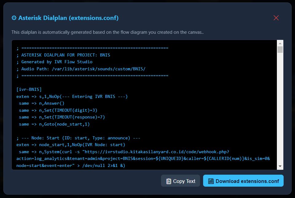Screen dimensions: 295x198
Task: Click the '[ivr-BNIS]' context line
Action: 29,89
